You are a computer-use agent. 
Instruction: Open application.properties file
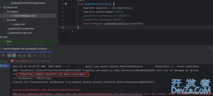(22, 29)
